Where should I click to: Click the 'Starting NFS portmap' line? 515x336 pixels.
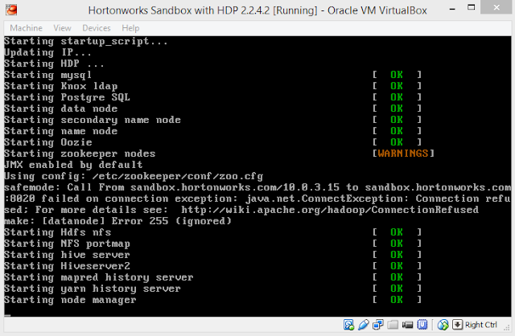67,244
